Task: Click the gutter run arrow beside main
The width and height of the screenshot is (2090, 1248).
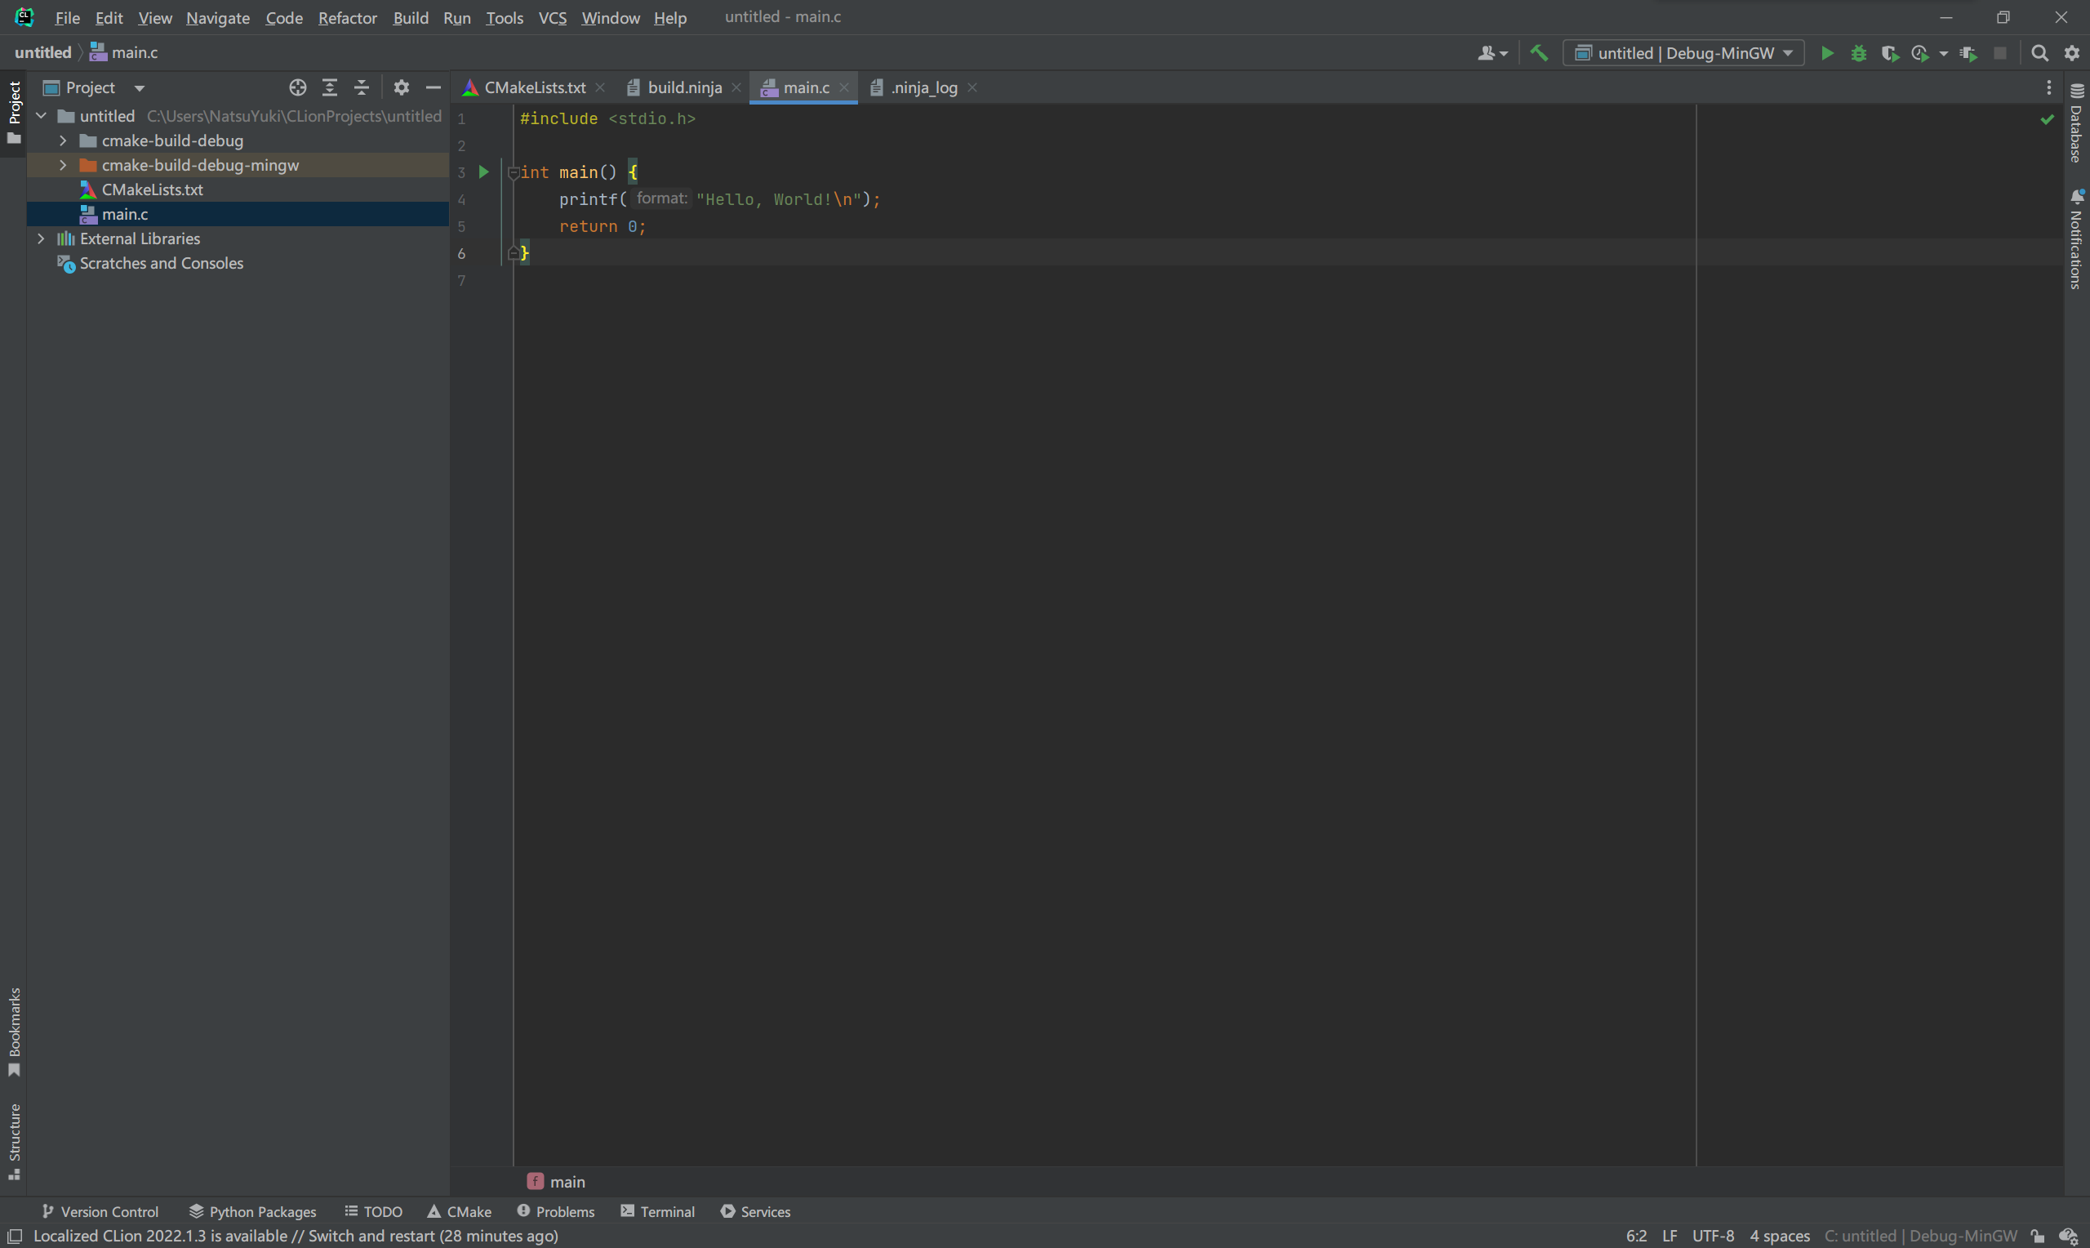Action: tap(483, 172)
